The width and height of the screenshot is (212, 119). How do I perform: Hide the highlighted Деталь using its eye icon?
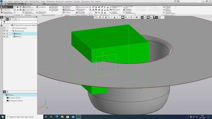(4, 34)
